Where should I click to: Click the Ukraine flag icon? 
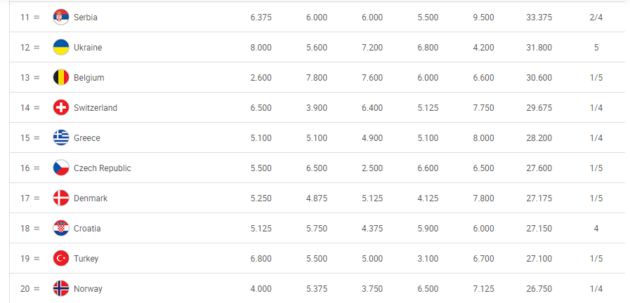click(x=61, y=48)
